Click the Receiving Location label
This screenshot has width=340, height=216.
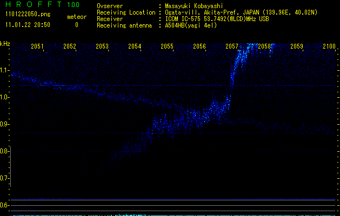pos(126,12)
